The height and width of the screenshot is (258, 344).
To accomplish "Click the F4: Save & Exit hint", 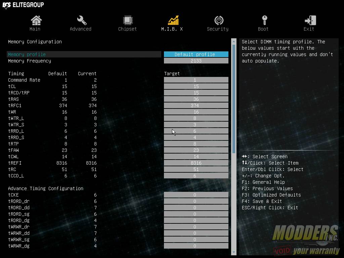I will 262,201.
